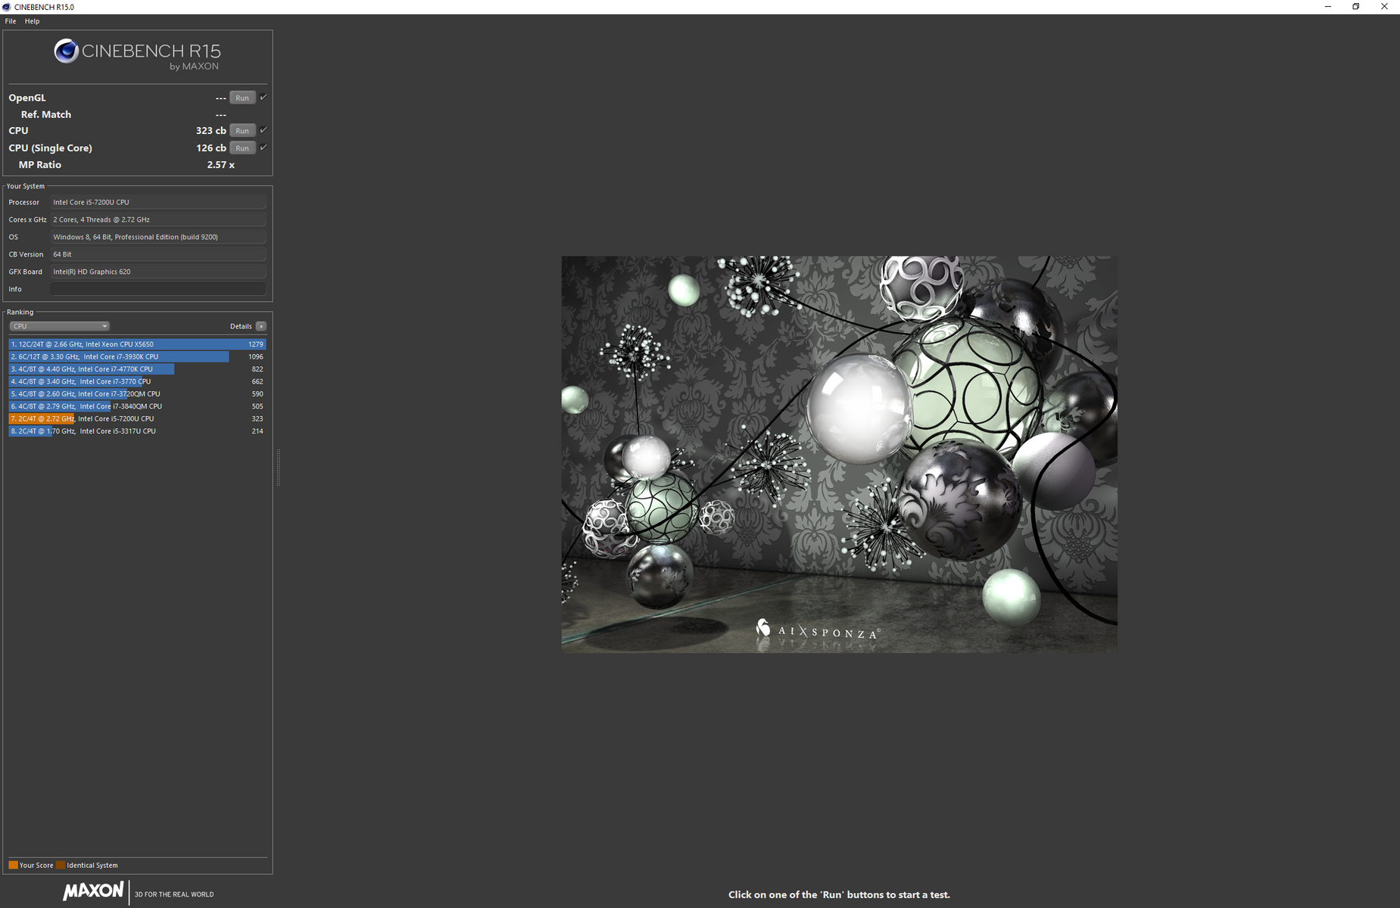The width and height of the screenshot is (1400, 908).
Task: Open the CPU ranking type dropdown
Action: [x=59, y=326]
